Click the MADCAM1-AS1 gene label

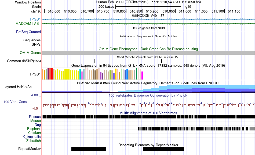28,23
